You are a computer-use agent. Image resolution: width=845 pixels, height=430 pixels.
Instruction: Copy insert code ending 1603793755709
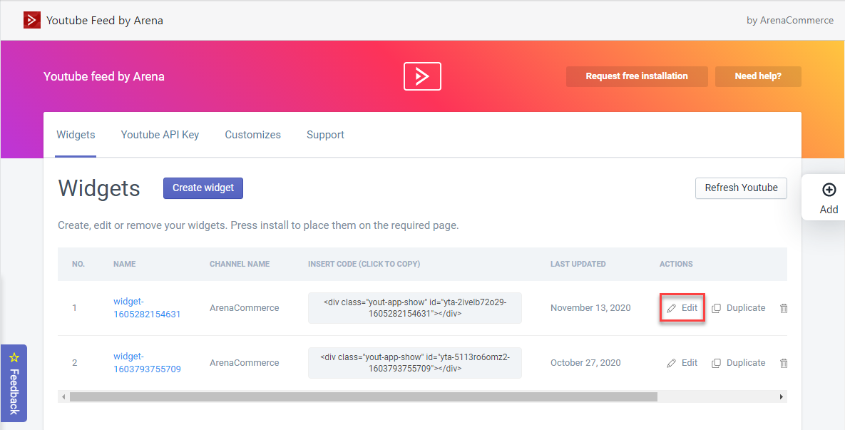(415, 363)
